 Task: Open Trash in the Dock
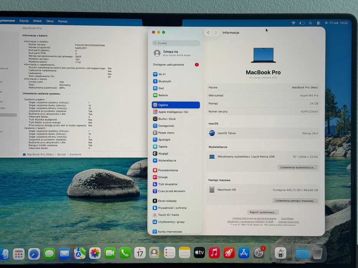(317, 253)
